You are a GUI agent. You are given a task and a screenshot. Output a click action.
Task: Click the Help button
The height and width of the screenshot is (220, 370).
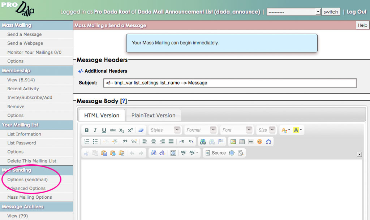[362, 25]
